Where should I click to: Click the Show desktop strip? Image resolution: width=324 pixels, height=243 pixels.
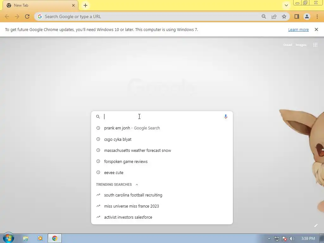click(322, 239)
